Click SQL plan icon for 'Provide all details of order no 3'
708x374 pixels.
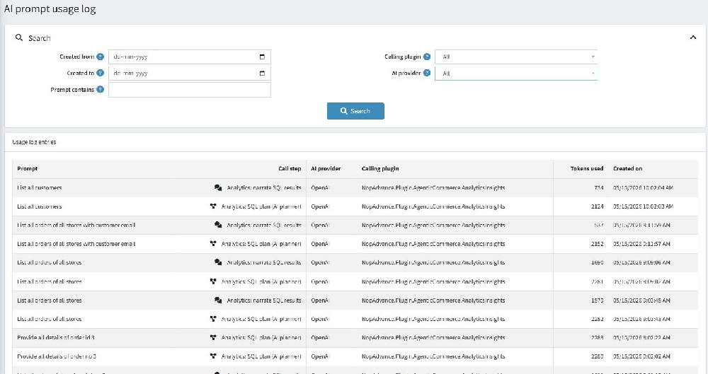pos(213,356)
